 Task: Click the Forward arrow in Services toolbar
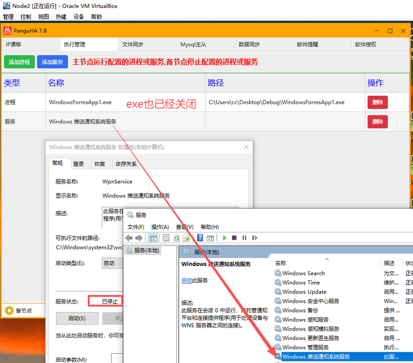click(x=139, y=238)
